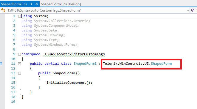Click the ShapedForm1 class name on line 11

coord(85,64)
